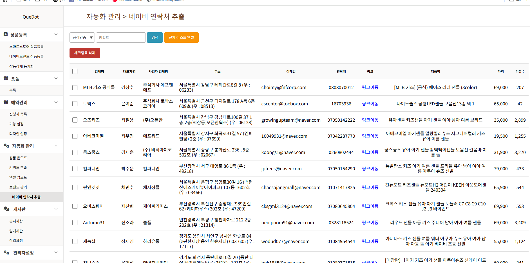Image resolution: width=530 pixels, height=263 pixels.
Task: Check the 재놈샵 row checkbox
Action: [75, 241]
